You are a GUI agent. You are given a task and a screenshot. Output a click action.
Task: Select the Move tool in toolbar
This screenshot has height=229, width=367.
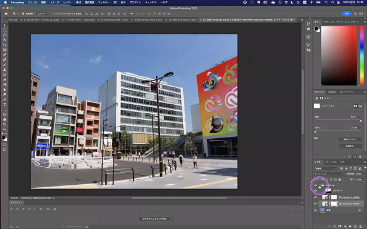5,25
